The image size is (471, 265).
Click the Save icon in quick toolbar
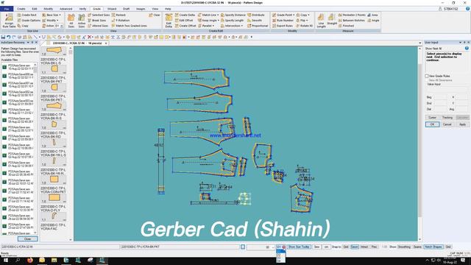(3, 37)
